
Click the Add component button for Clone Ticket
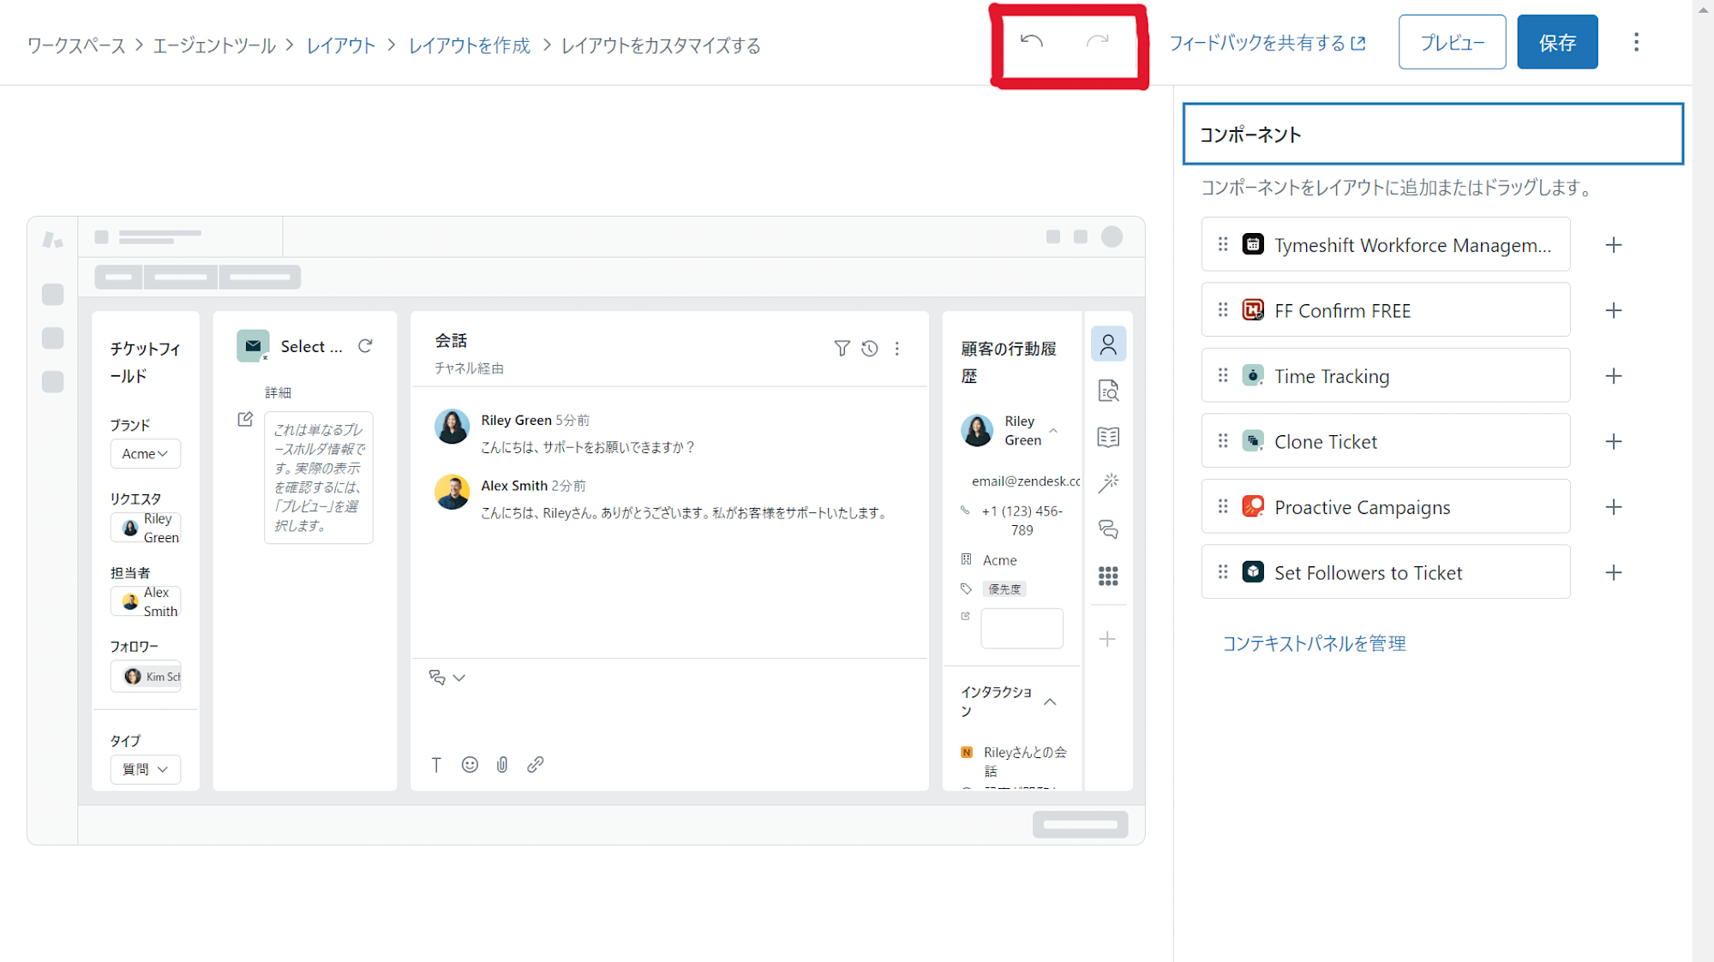(1613, 441)
